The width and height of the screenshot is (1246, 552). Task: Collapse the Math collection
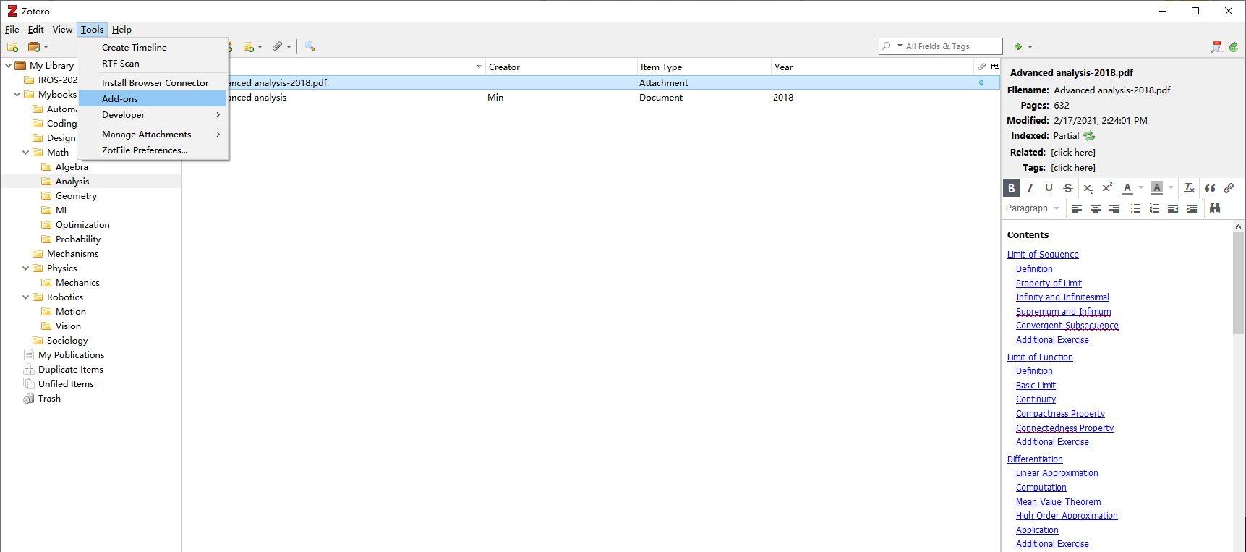pyautogui.click(x=26, y=152)
